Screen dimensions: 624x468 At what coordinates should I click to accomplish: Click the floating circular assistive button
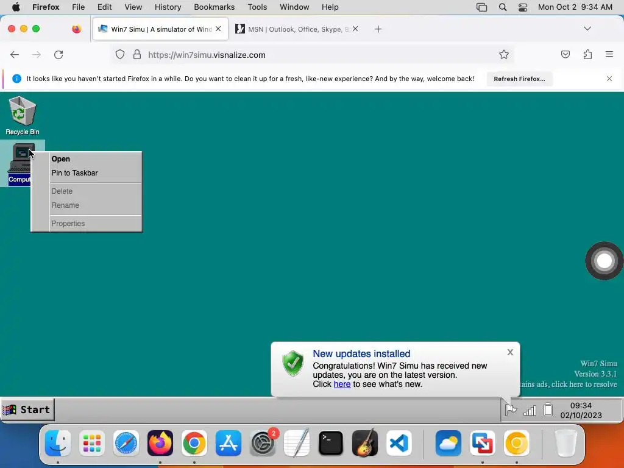(604, 261)
